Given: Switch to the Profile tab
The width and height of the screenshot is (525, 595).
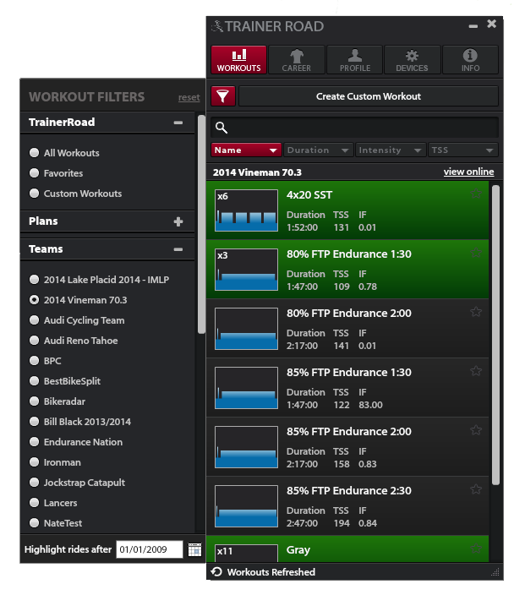Looking at the screenshot, I should (354, 59).
